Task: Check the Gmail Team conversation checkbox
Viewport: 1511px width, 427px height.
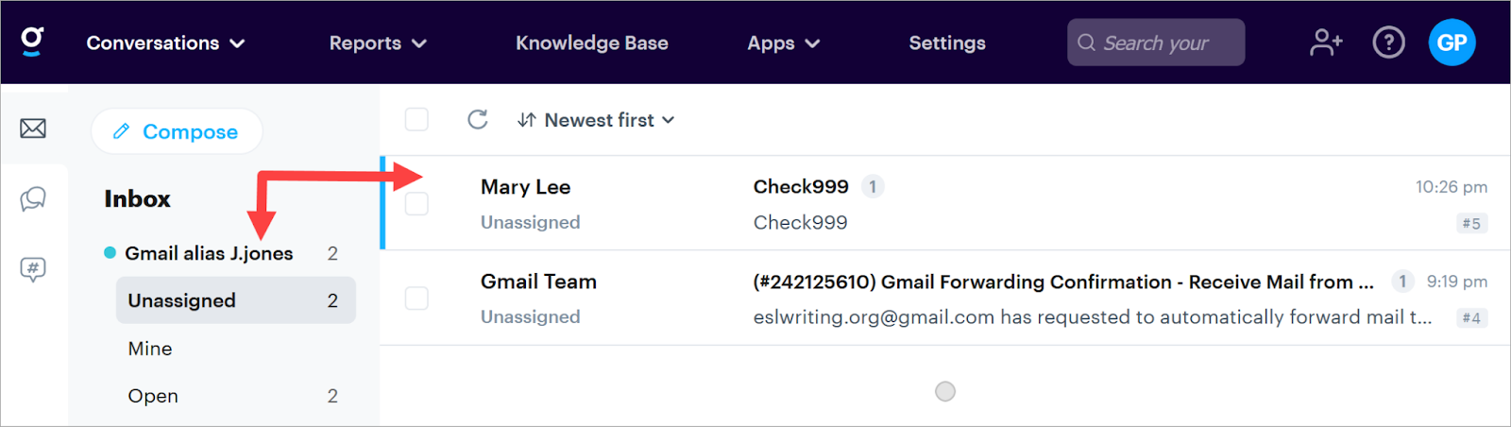Action: [x=416, y=299]
